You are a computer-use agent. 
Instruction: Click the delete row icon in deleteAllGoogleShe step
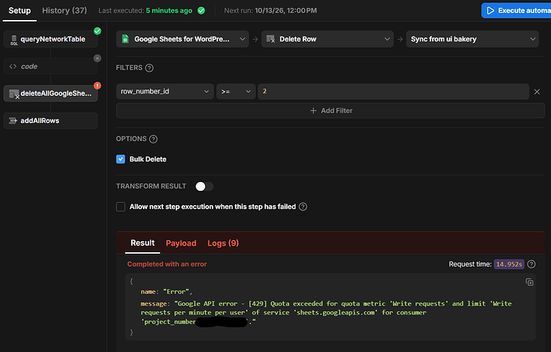[x=14, y=94]
